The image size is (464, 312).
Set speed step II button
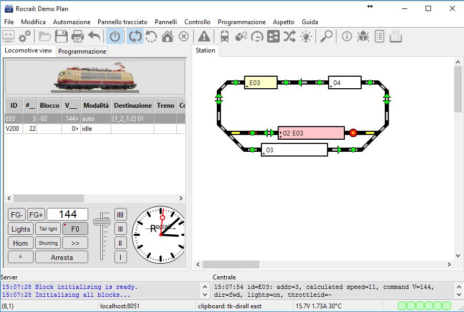(120, 243)
